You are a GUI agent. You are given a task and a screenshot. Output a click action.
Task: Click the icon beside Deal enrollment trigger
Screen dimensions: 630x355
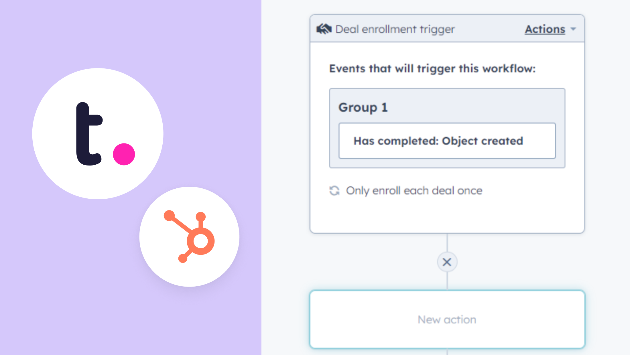[324, 29]
